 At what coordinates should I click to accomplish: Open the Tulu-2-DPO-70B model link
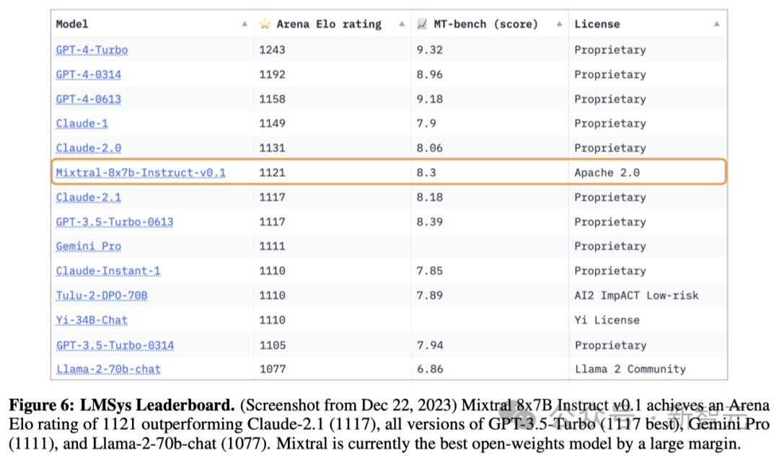point(102,296)
